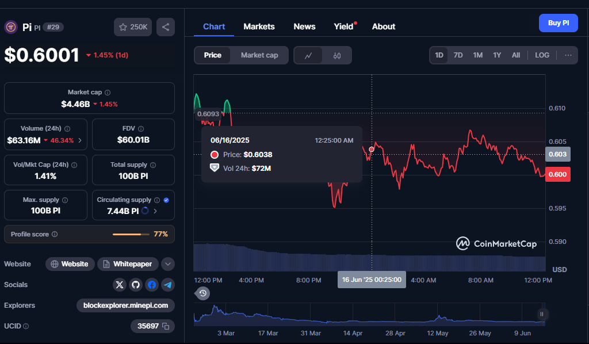Open Pi's X (Twitter) social link
The width and height of the screenshot is (589, 344).
[120, 285]
